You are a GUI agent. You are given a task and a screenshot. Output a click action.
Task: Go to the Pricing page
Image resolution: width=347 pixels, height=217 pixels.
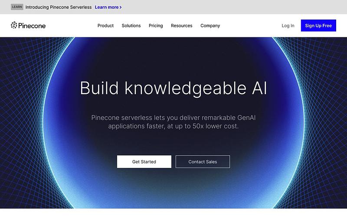pyautogui.click(x=156, y=26)
